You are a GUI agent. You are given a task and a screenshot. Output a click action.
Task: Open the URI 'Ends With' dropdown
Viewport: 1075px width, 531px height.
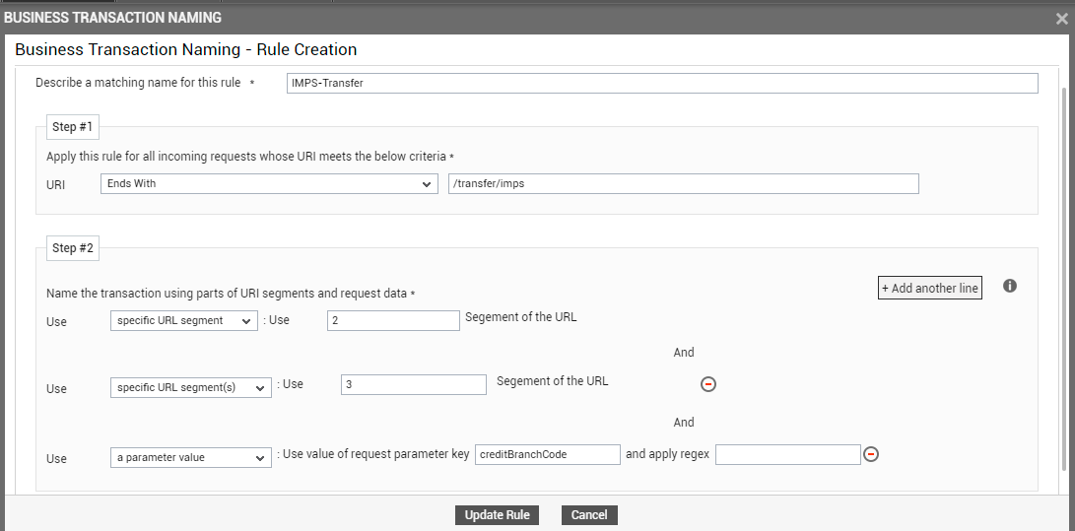pyautogui.click(x=269, y=183)
